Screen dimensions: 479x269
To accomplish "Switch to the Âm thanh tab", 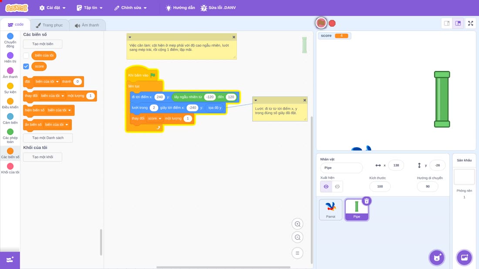I will click(87, 25).
